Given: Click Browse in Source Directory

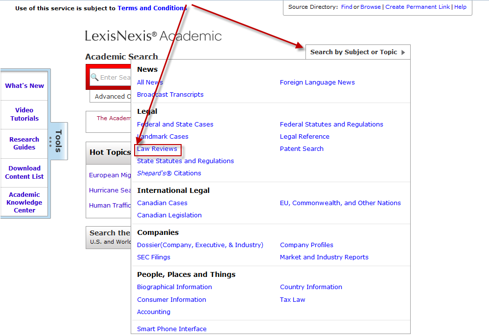Looking at the screenshot, I should click(371, 7).
